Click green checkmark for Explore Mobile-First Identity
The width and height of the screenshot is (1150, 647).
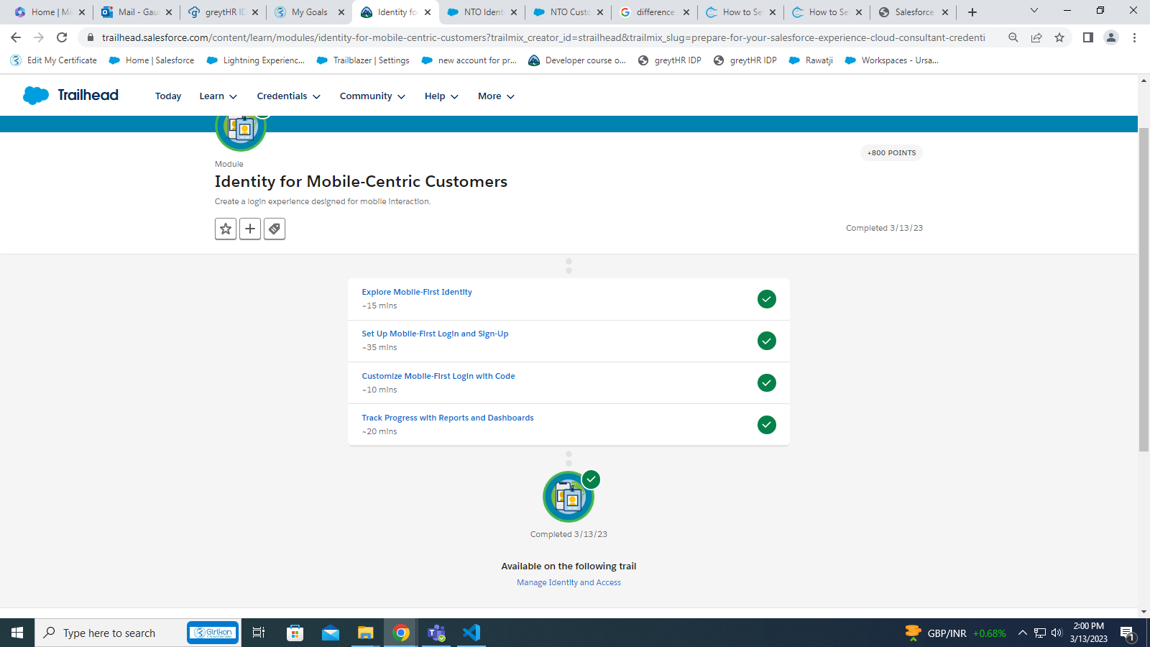[x=767, y=299]
